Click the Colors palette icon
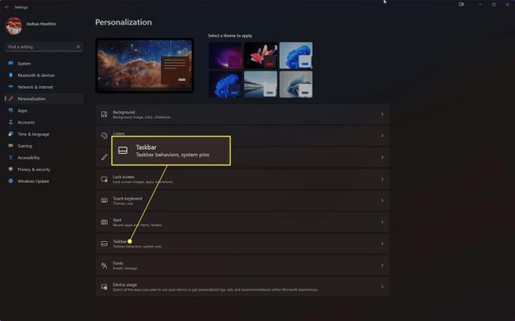The image size is (515, 321). pyautogui.click(x=104, y=136)
